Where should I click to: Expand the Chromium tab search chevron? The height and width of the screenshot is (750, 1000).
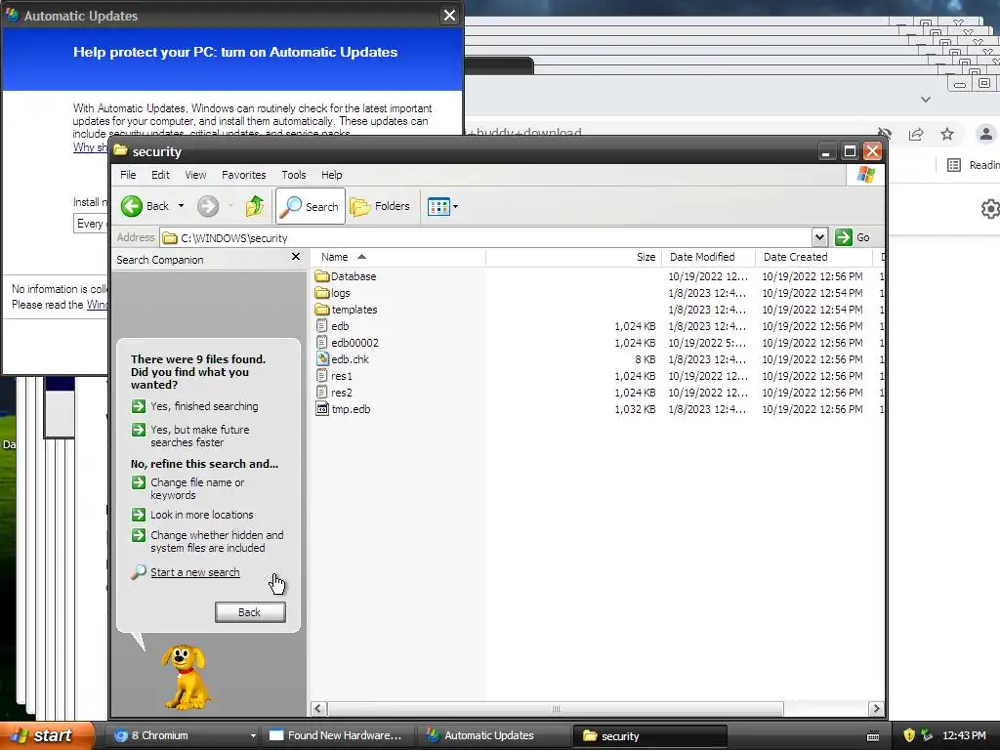[x=926, y=100]
